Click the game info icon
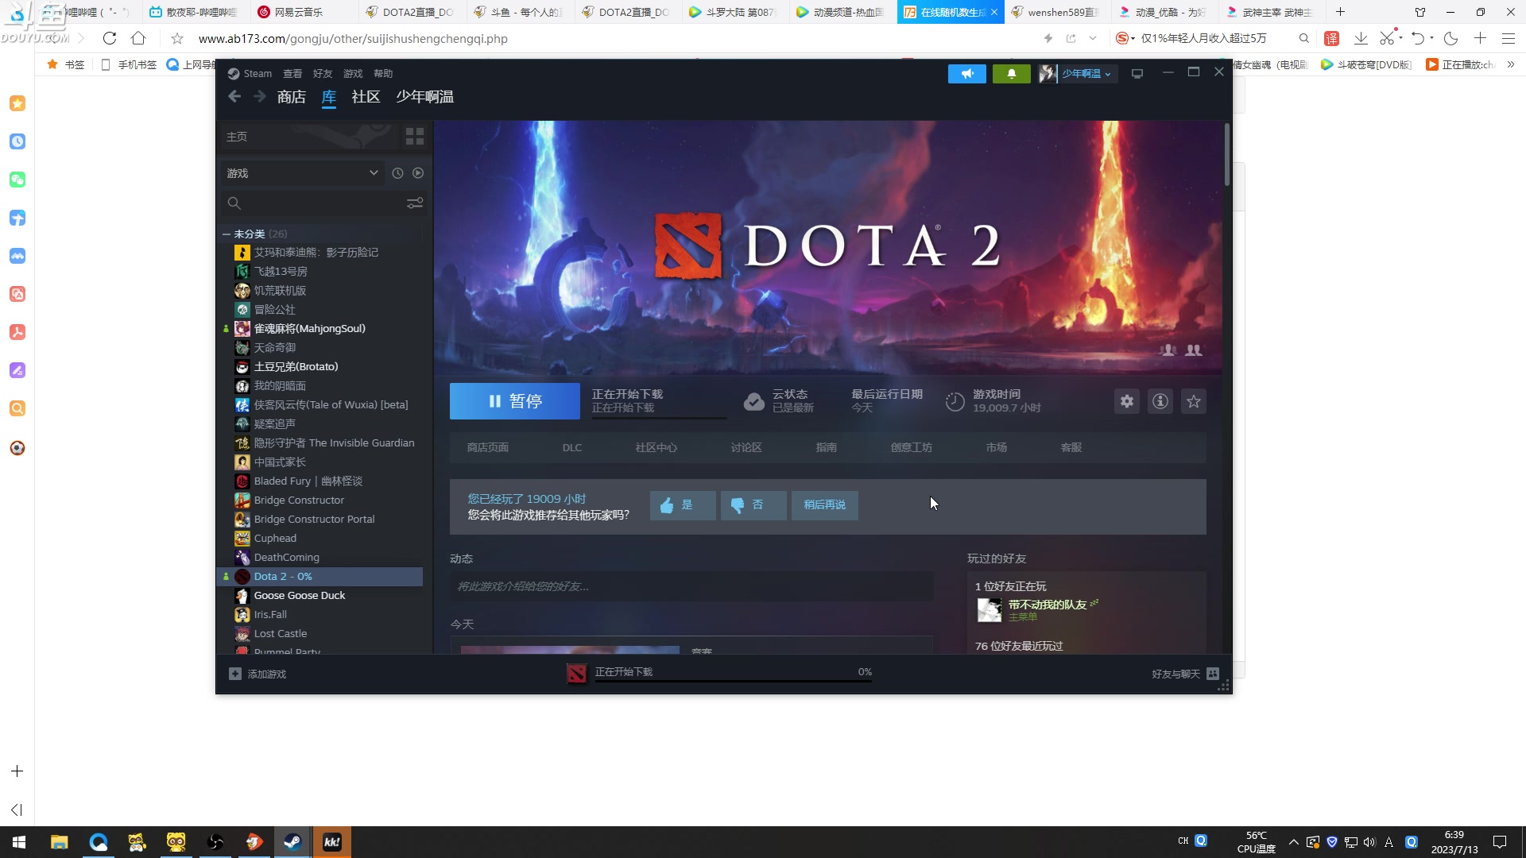The image size is (1526, 858). click(x=1160, y=401)
